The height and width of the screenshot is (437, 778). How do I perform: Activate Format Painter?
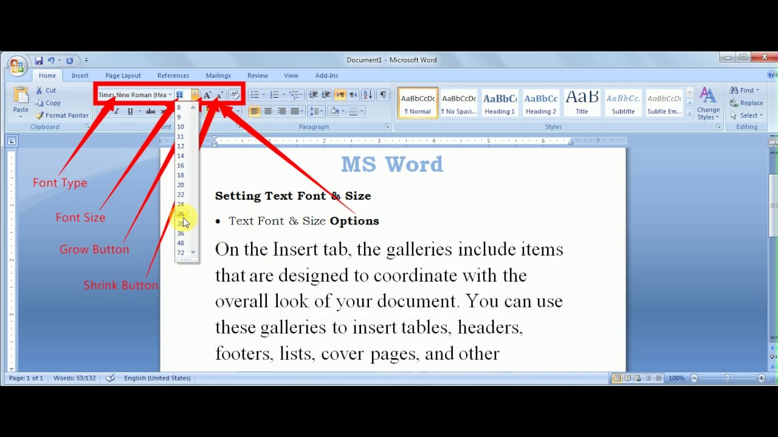point(61,115)
